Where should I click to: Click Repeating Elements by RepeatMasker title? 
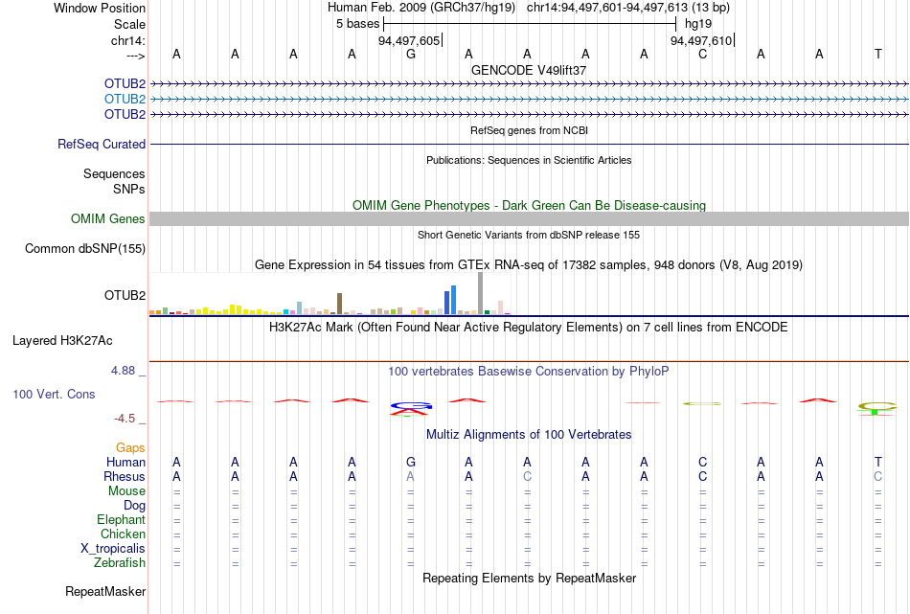[x=529, y=578]
